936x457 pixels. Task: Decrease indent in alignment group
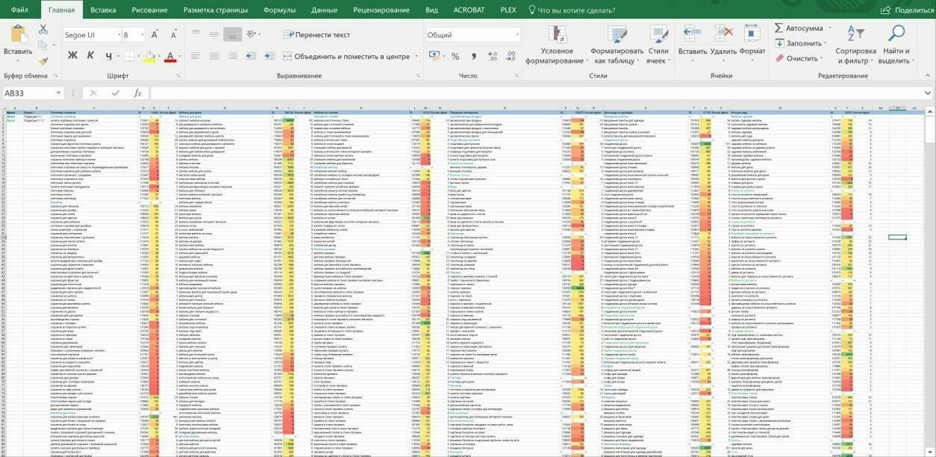pyautogui.click(x=252, y=56)
